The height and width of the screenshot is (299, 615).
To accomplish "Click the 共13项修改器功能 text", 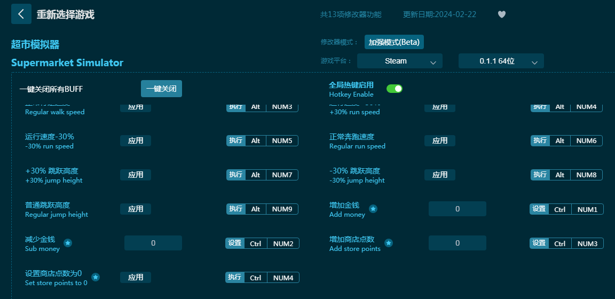I will [351, 14].
